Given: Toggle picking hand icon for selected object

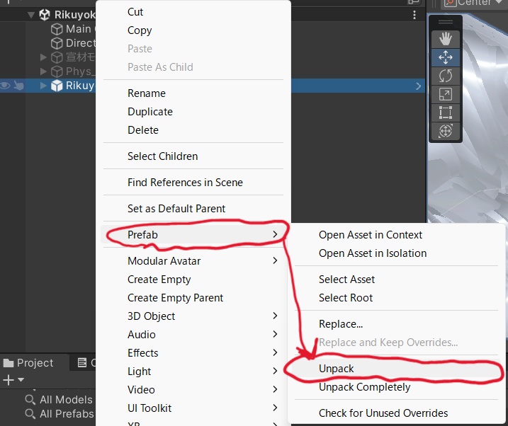Looking at the screenshot, I should pyautogui.click(x=18, y=86).
